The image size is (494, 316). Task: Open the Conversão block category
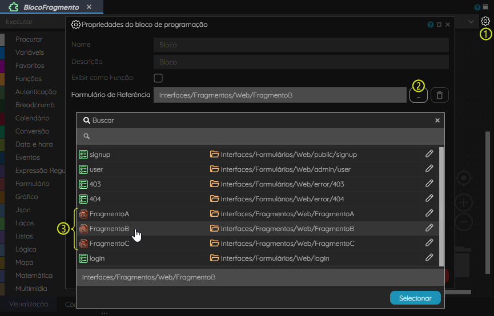coord(32,131)
